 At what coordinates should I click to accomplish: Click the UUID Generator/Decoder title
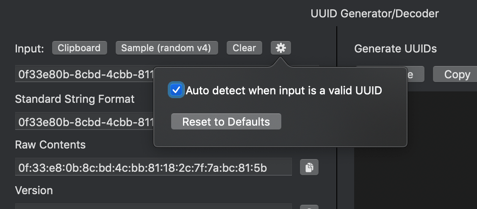click(374, 14)
